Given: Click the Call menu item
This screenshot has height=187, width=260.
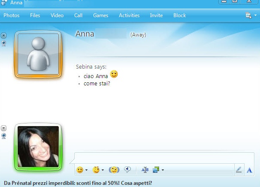Looking at the screenshot, I should [x=78, y=15].
